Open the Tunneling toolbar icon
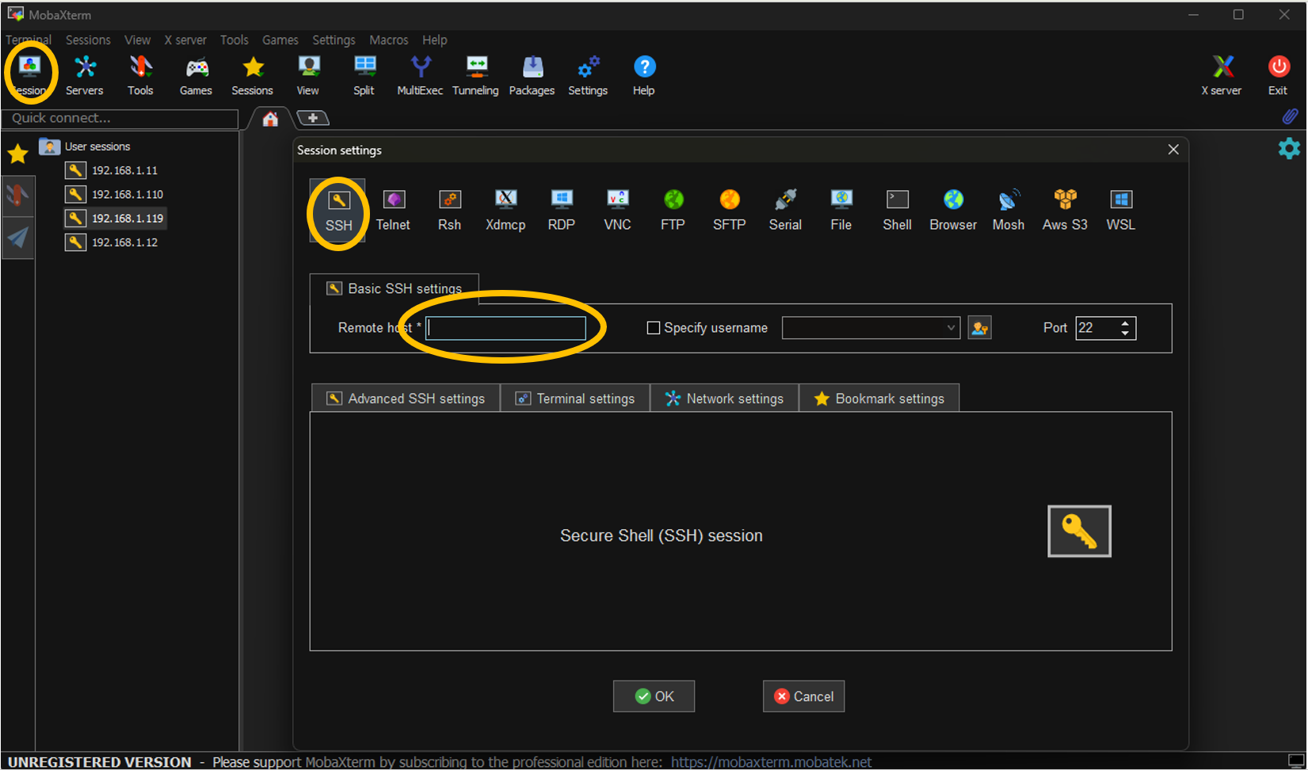The width and height of the screenshot is (1308, 770). pyautogui.click(x=476, y=76)
